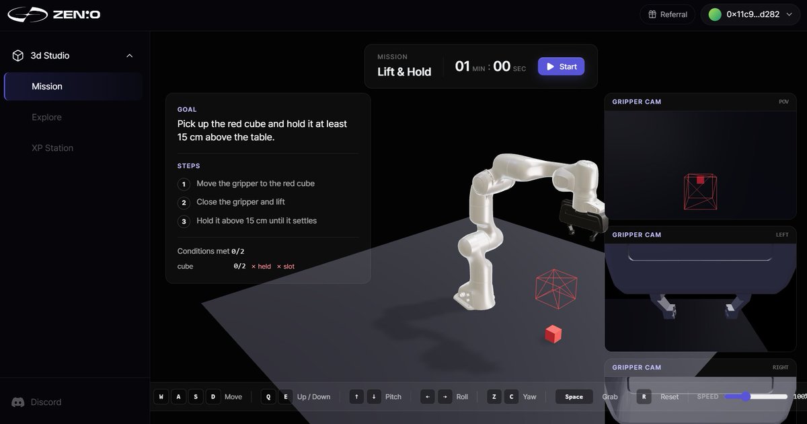Click the step 1 number badge
This screenshot has width=807, height=424.
point(184,184)
